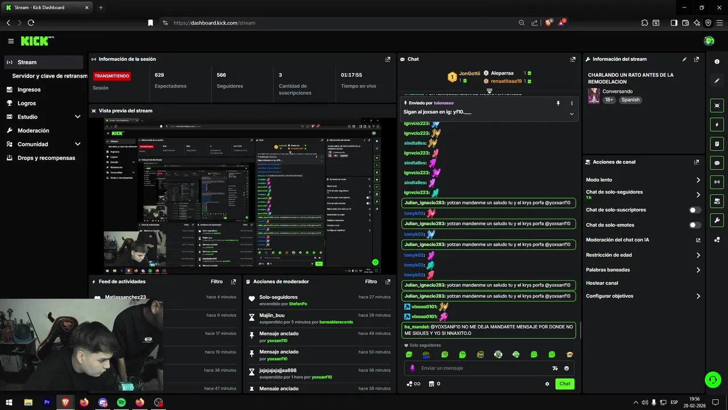Open chat settings gear icon

[547, 384]
